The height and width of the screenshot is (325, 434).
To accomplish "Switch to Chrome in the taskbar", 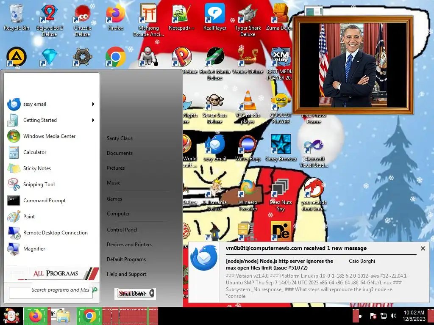I will [89, 316].
